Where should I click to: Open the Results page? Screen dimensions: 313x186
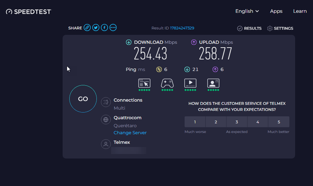(249, 28)
